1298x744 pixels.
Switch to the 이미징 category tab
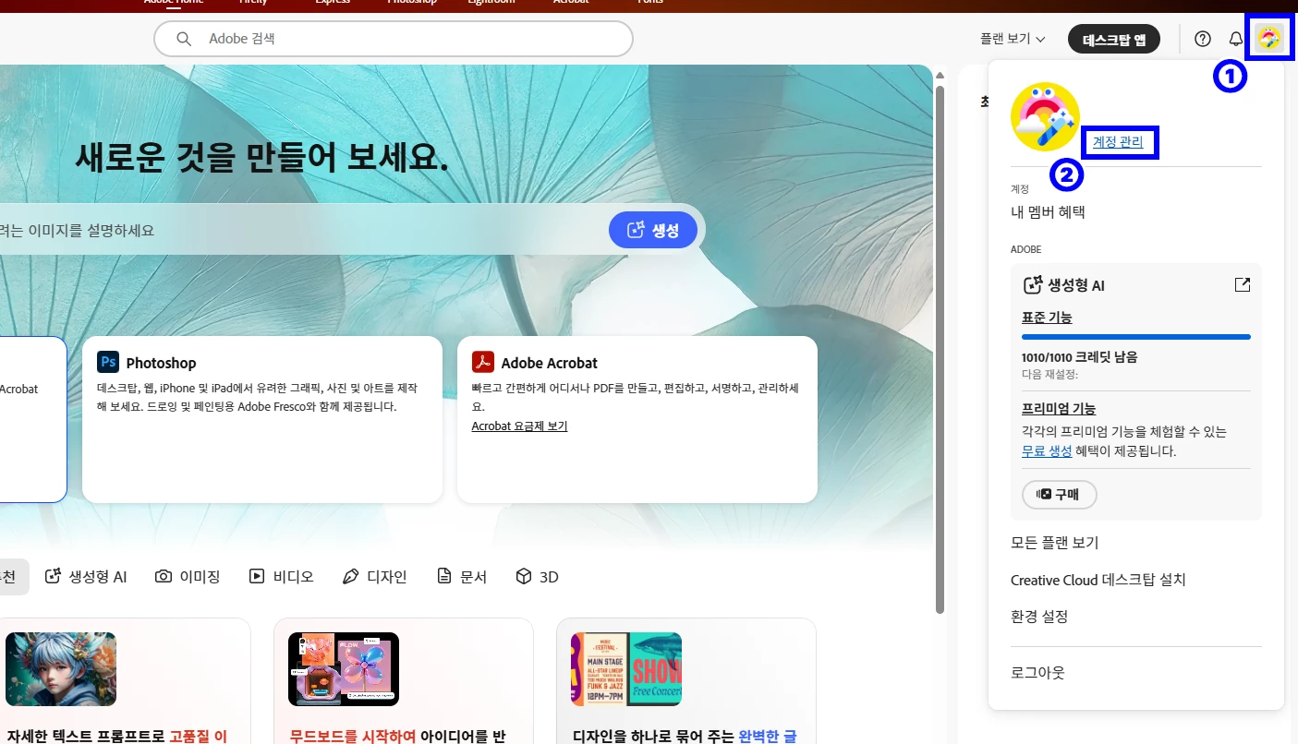[x=188, y=576]
